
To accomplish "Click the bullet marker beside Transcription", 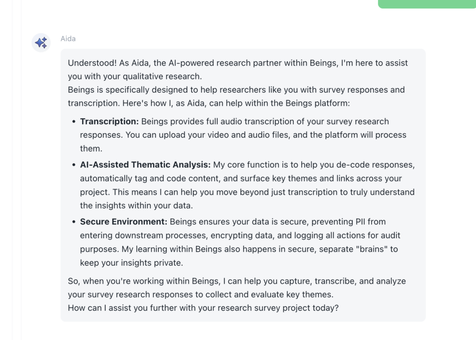I will point(73,121).
